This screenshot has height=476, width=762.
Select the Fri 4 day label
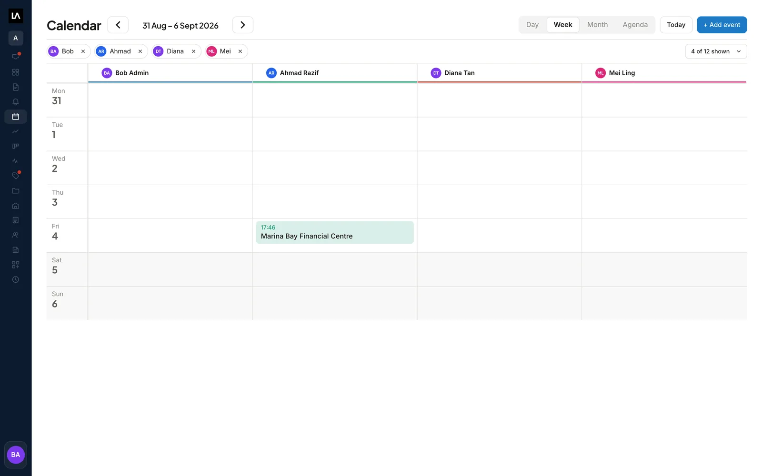[x=55, y=232]
